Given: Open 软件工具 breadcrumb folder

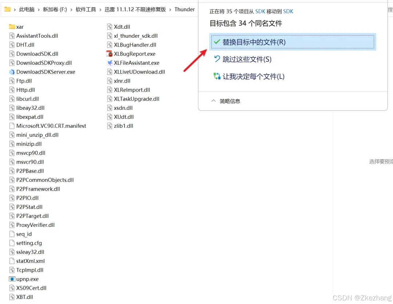Looking at the screenshot, I should pos(86,9).
